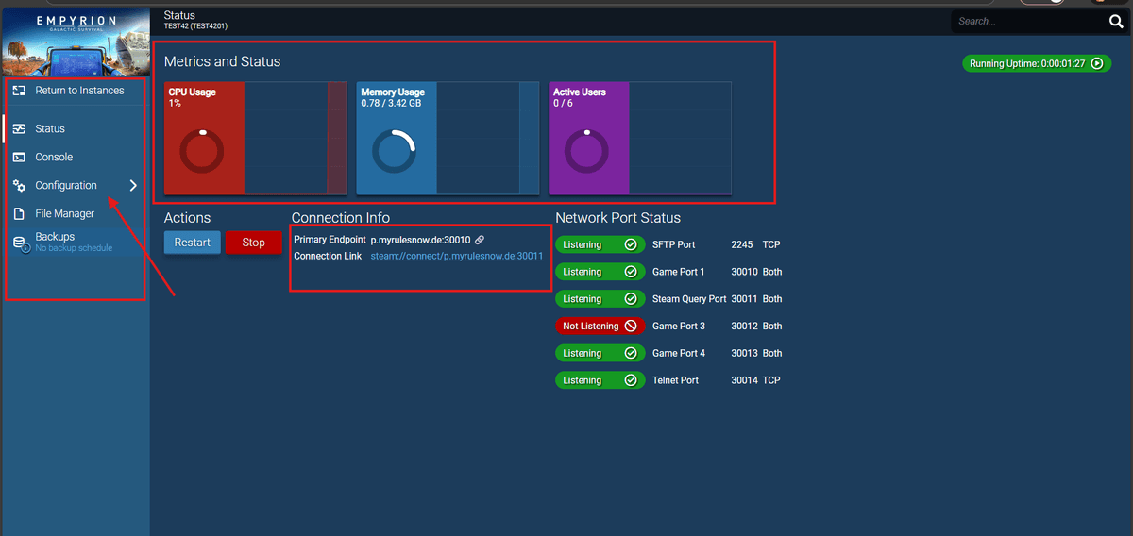The height and width of the screenshot is (536, 1133).
Task: Click the 'TEST42 (TEST4201)' instance name
Action: coord(195,26)
